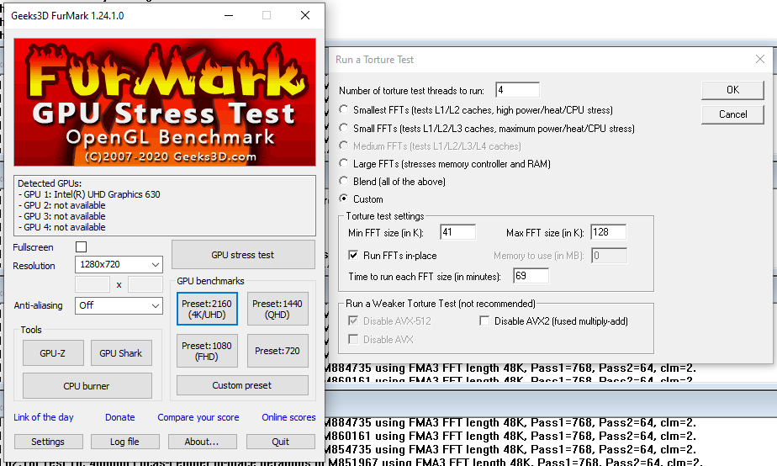Select the Small FFTs option

coord(343,127)
